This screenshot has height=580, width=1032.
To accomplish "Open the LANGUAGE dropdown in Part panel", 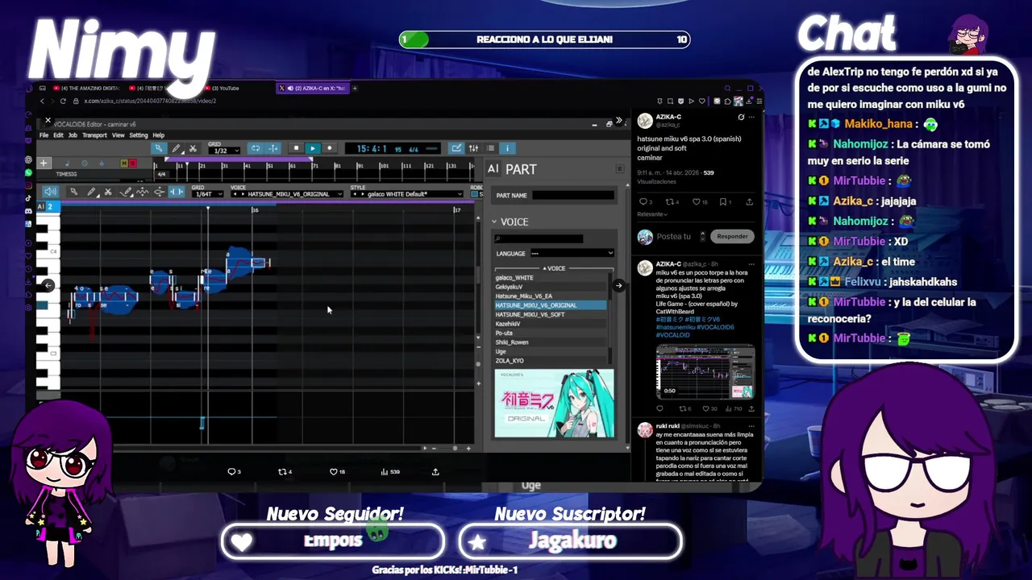I will point(571,253).
